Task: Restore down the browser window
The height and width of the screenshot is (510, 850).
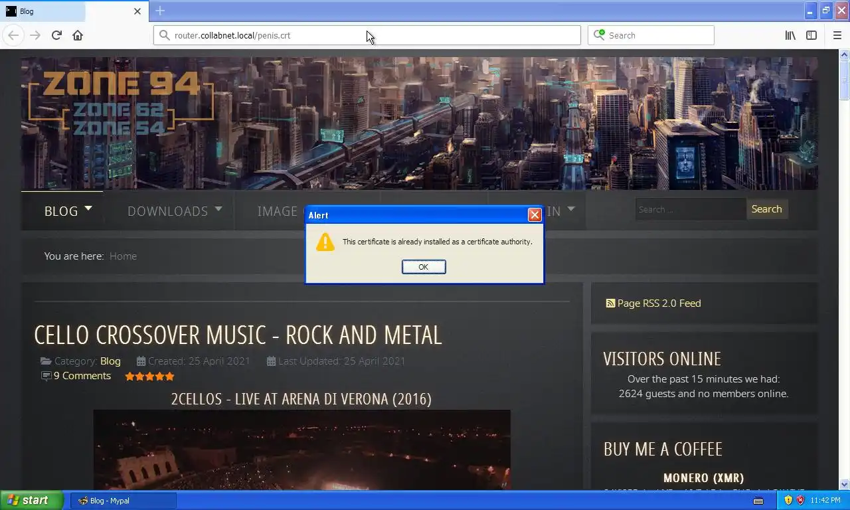Action: click(825, 11)
